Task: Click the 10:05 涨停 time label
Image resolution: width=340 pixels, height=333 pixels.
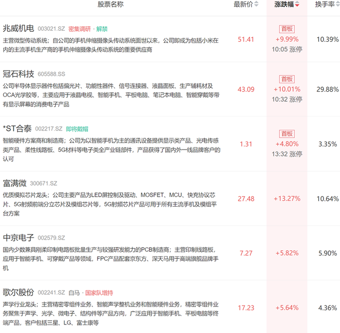Action: point(287,49)
